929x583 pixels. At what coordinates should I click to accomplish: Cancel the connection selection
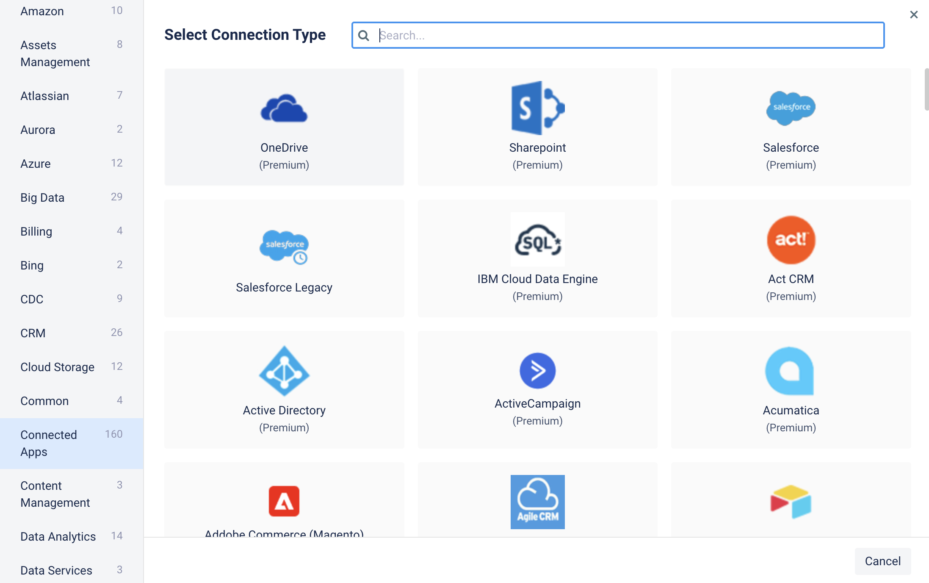click(x=883, y=561)
